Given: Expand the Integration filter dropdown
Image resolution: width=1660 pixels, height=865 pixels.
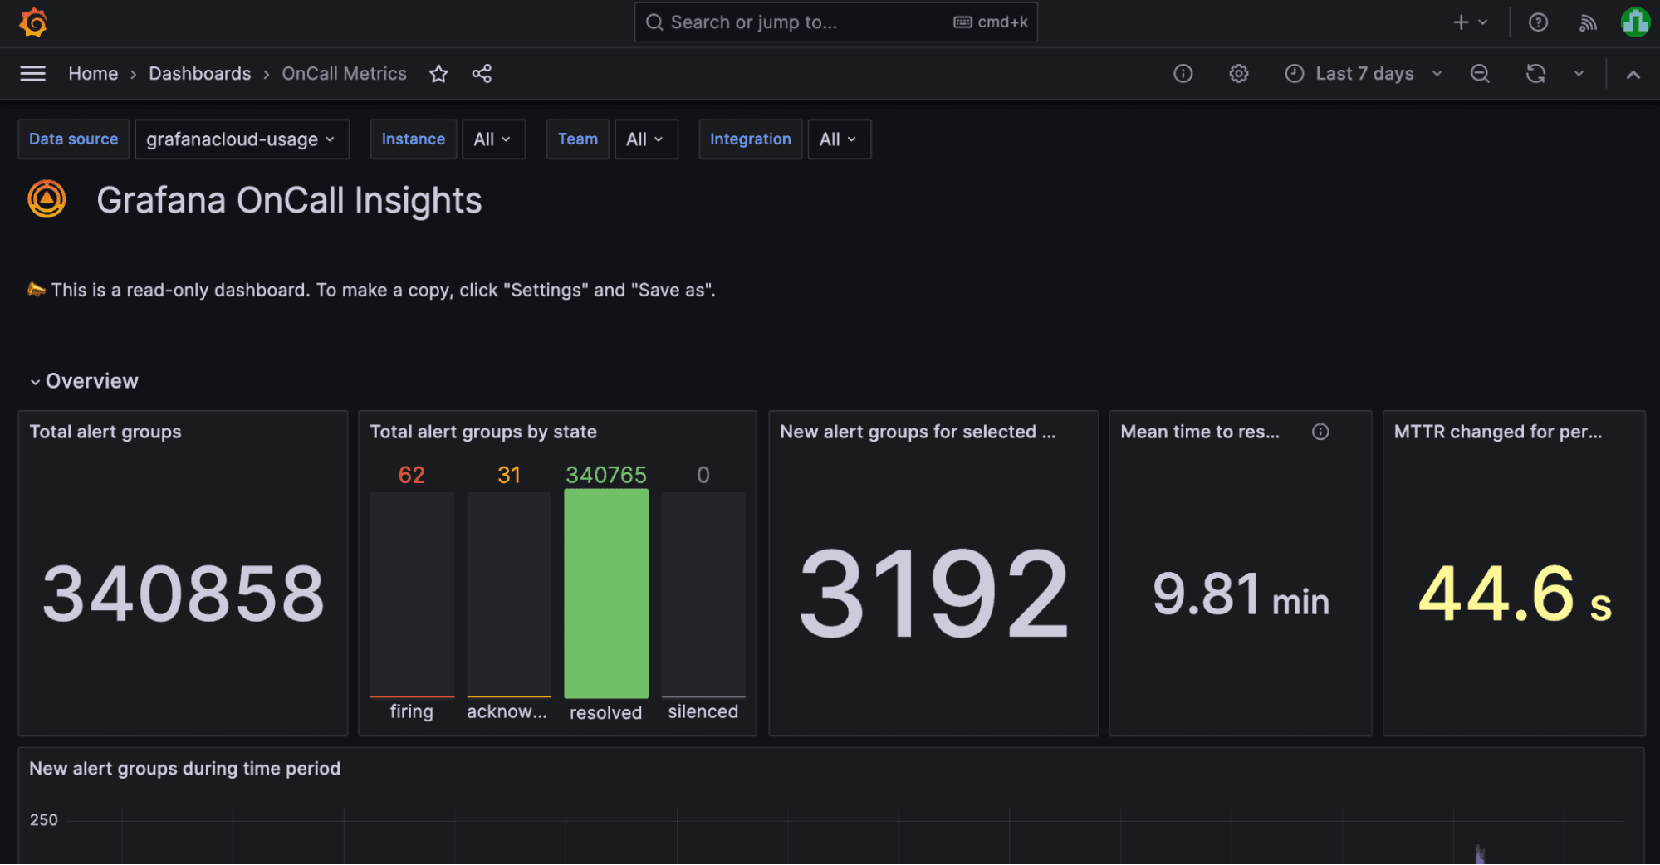Looking at the screenshot, I should point(839,139).
